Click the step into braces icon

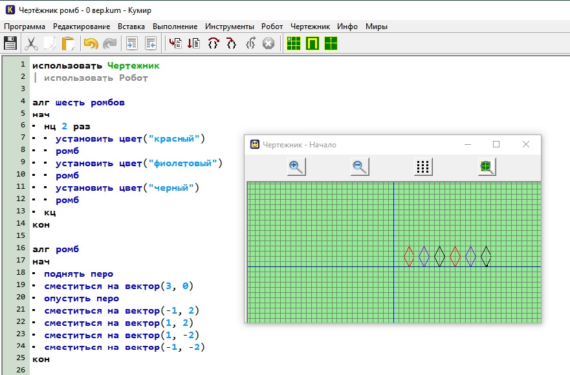point(231,43)
